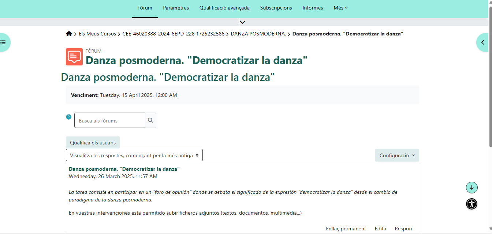Click the Respon link on the post
The image size is (492, 234).
coord(403,229)
